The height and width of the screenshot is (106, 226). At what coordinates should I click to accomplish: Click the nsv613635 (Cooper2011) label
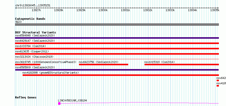[x=32, y=51]
